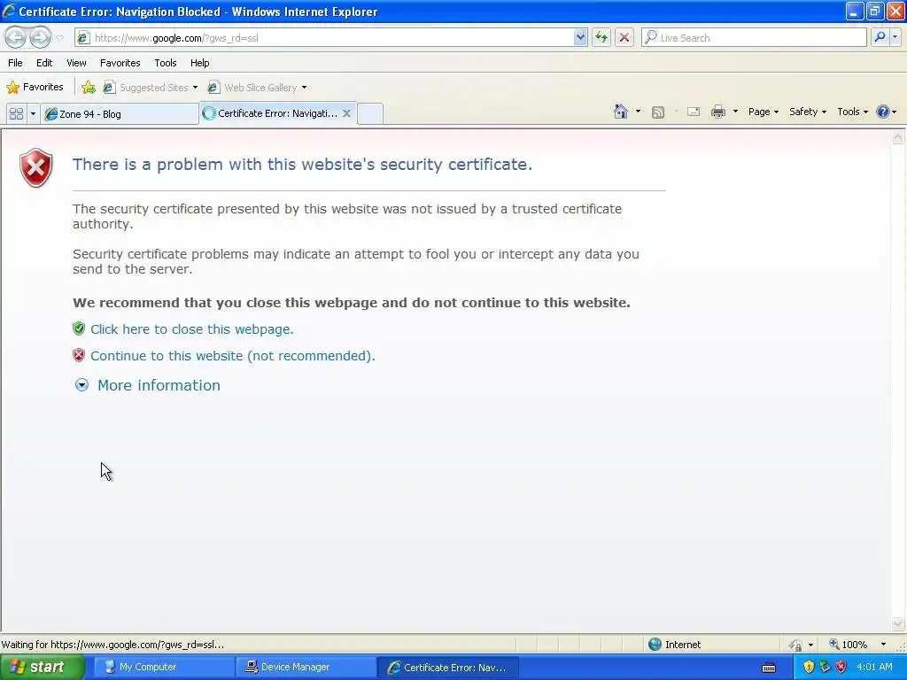Expand the Home dropdown arrow

[x=638, y=112]
